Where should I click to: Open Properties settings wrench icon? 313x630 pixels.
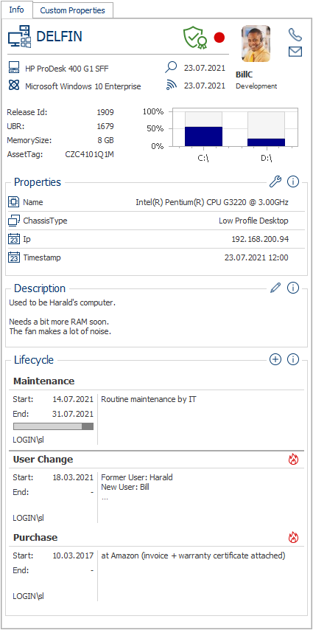(275, 182)
